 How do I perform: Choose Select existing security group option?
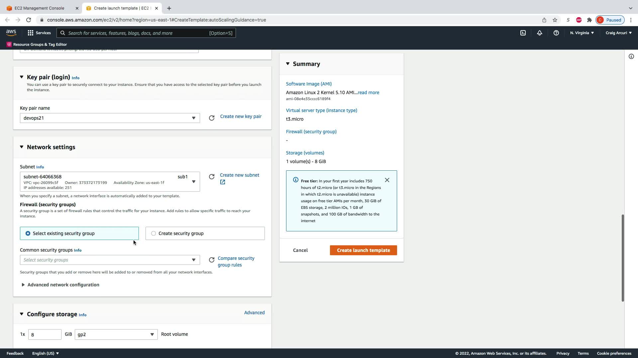pos(28,233)
